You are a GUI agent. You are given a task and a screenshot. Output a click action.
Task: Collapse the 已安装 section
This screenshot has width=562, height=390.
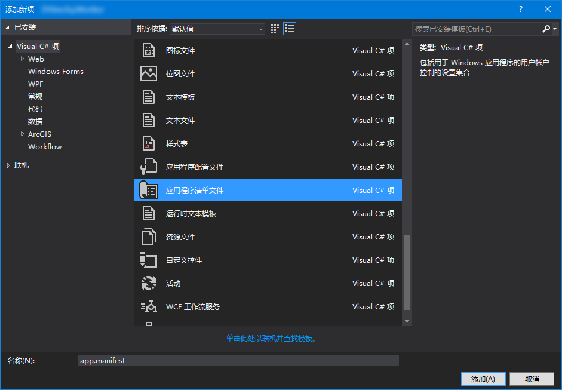[x=7, y=27]
